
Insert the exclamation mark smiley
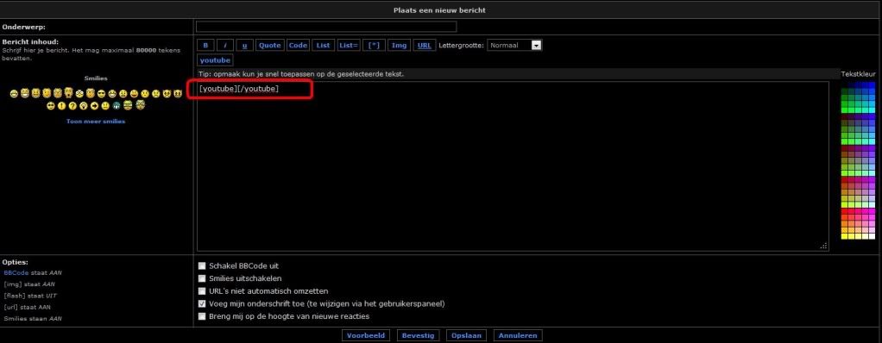point(62,105)
